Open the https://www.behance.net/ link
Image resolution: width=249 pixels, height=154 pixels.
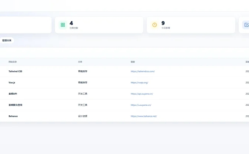(x=144, y=116)
